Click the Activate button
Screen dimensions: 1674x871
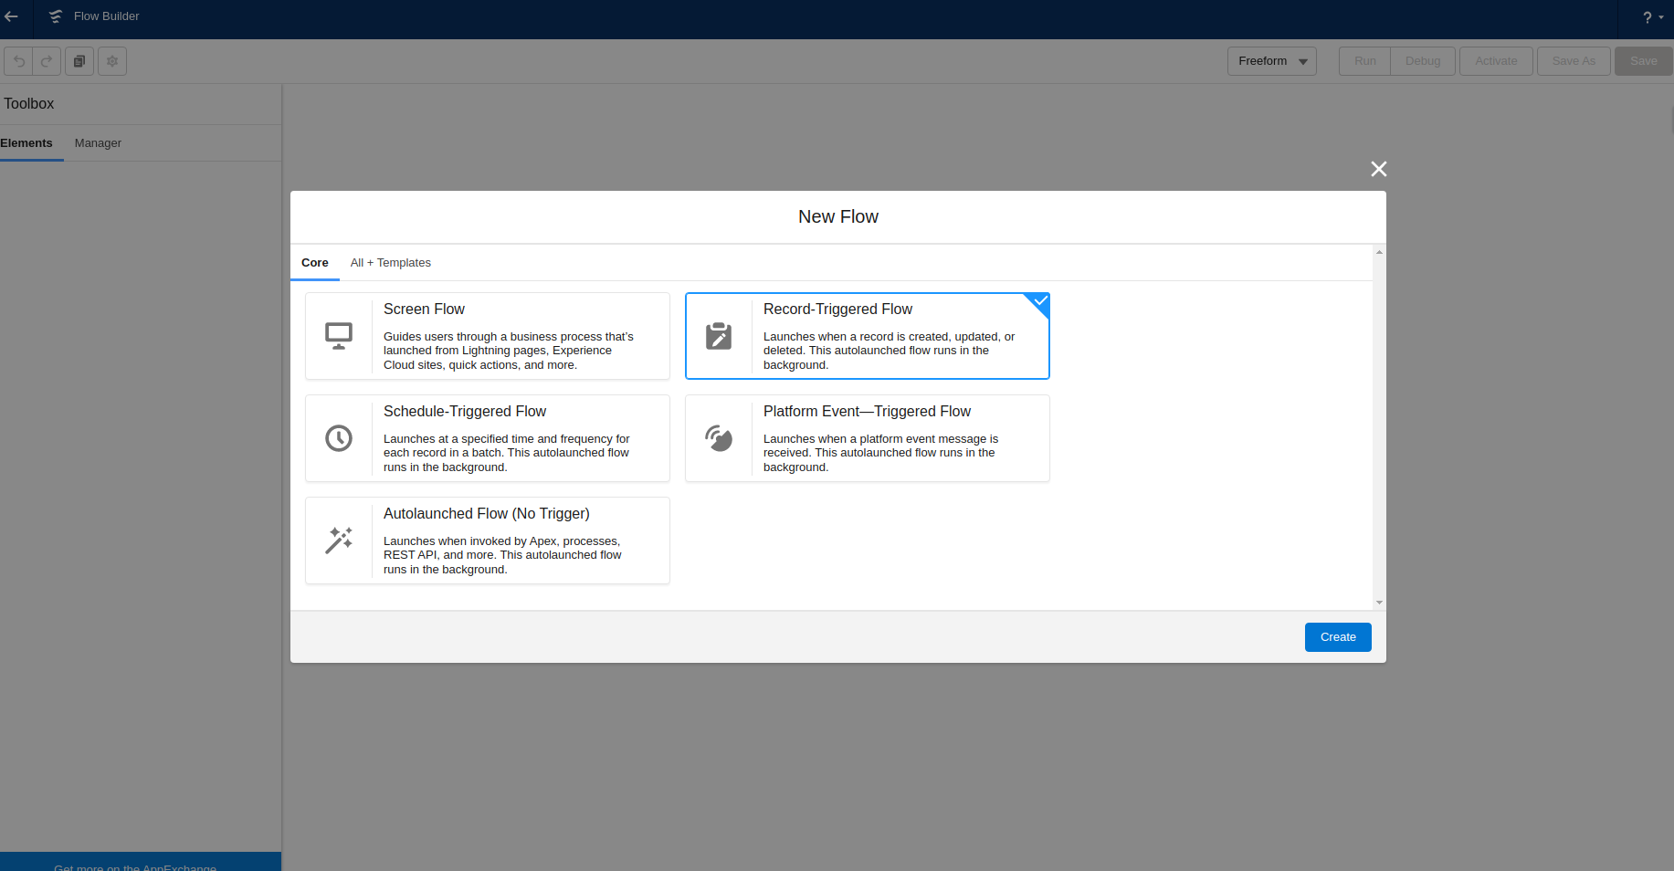[1496, 61]
